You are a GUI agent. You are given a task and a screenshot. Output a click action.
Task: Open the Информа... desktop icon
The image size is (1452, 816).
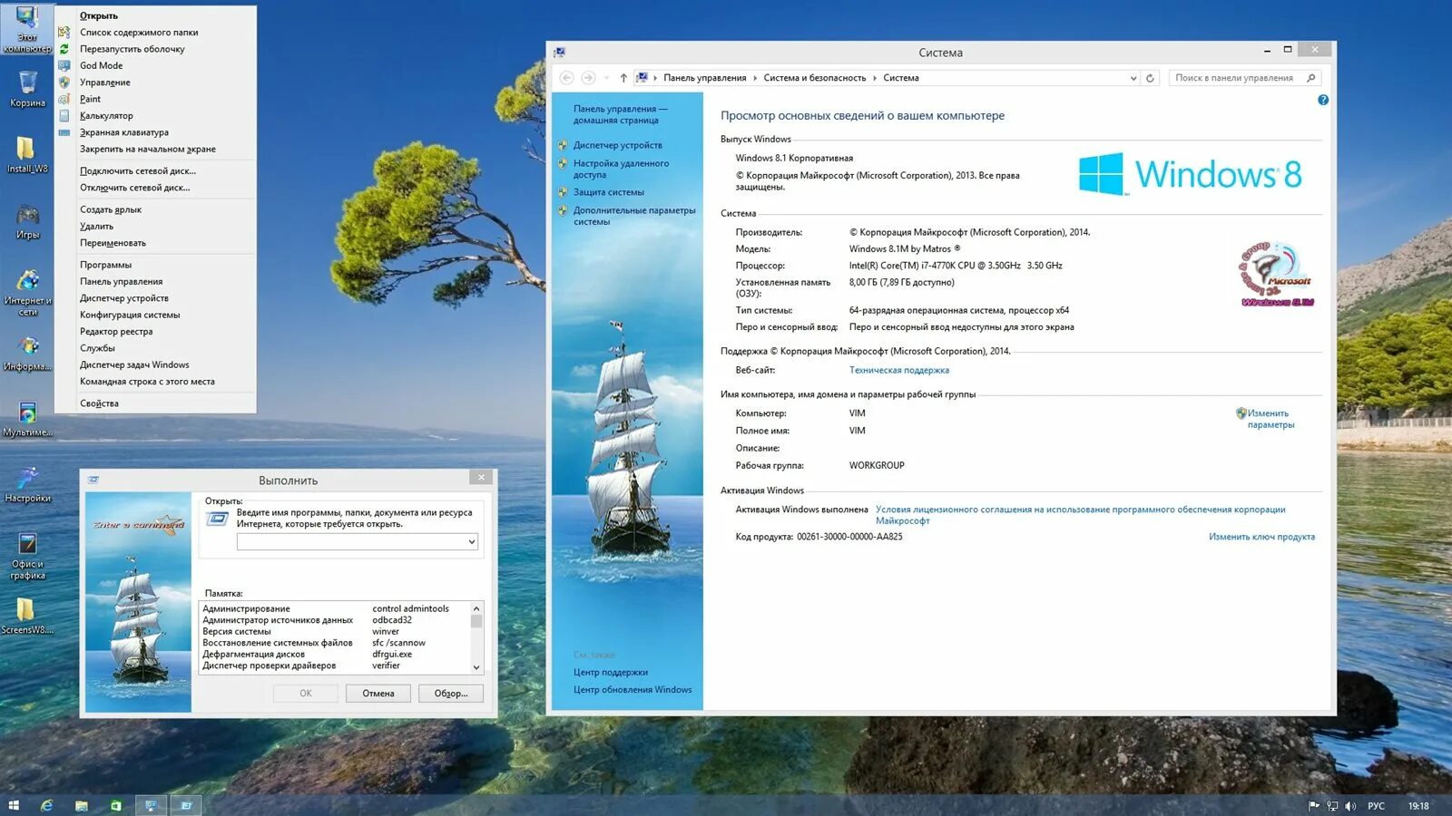[x=27, y=353]
